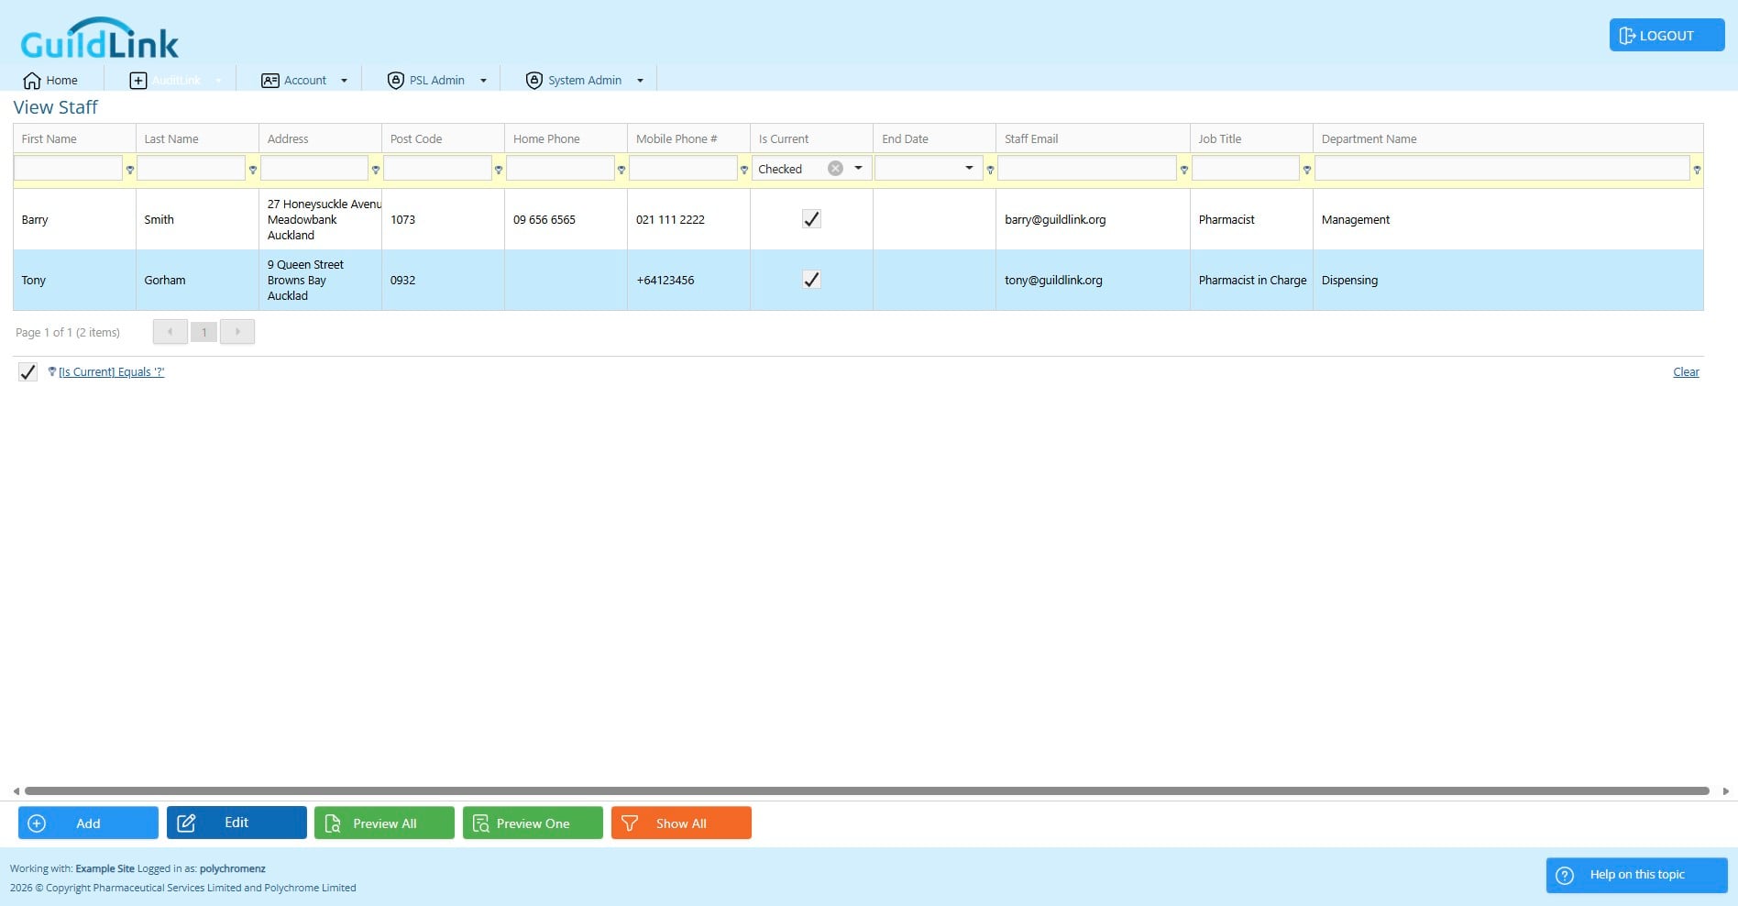The image size is (1738, 906).
Task: Click the Staff Email filter input field
Action: (x=1086, y=168)
